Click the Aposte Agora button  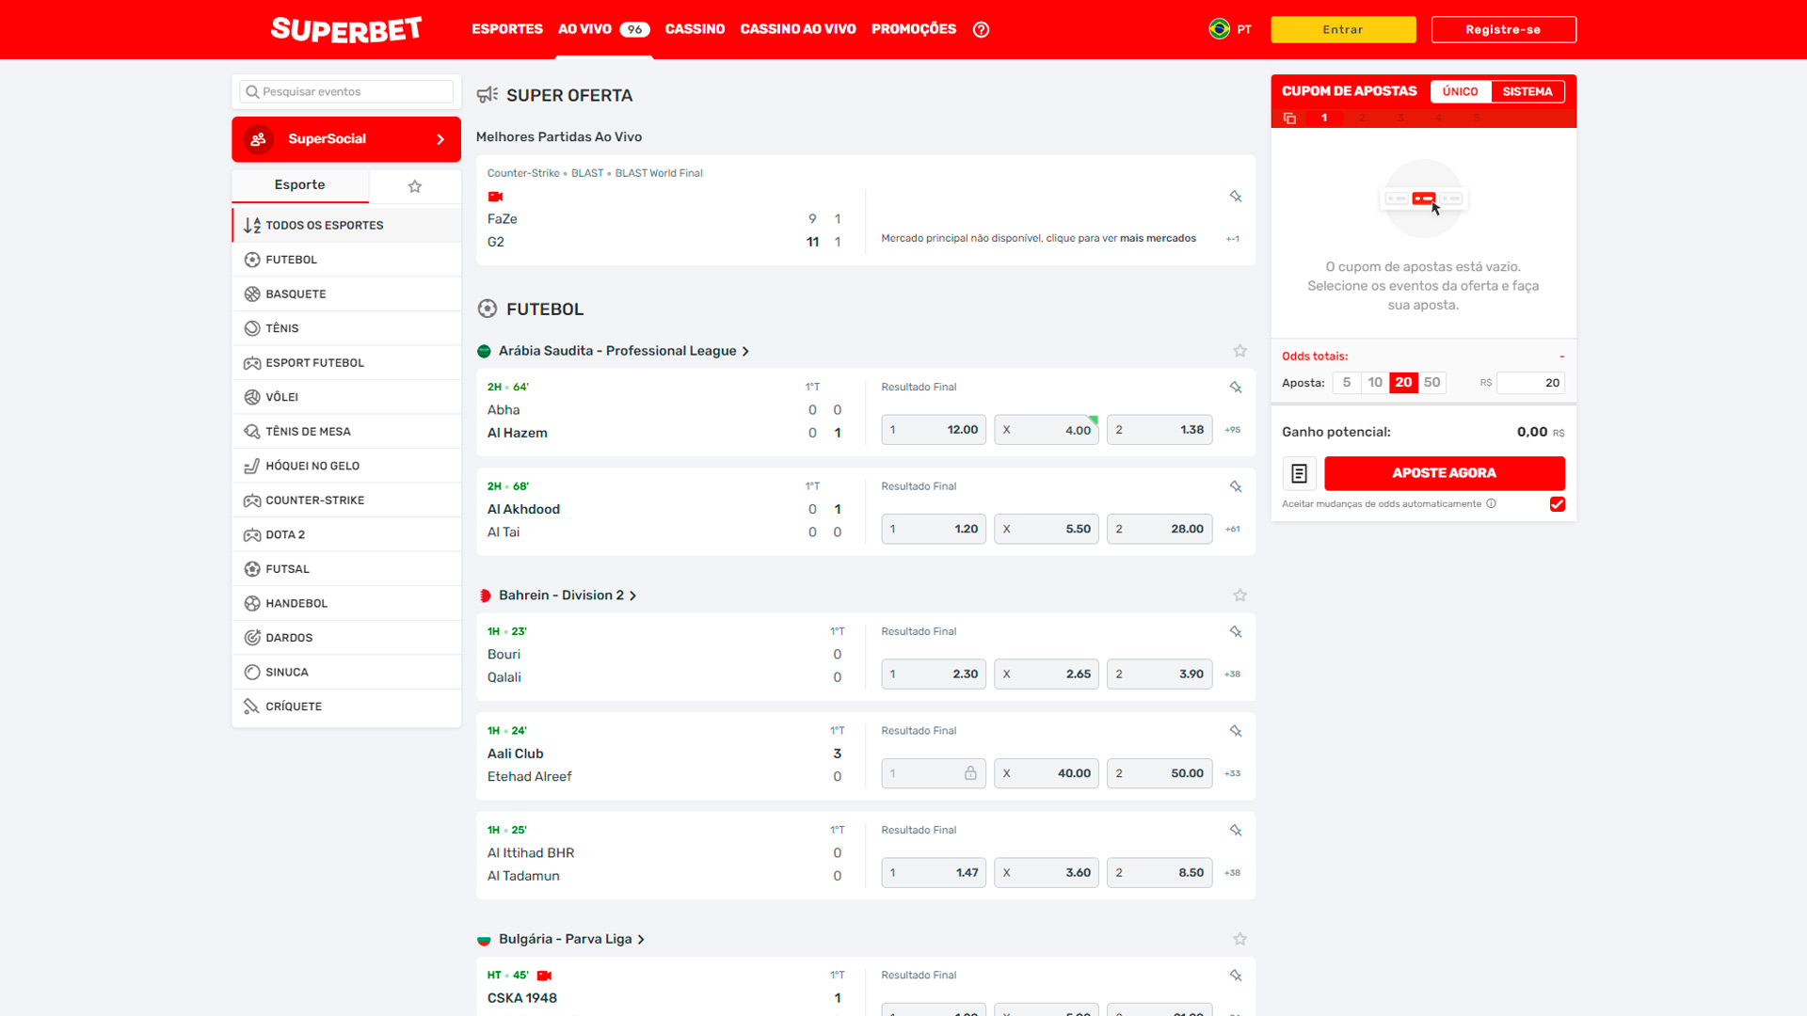point(1444,473)
